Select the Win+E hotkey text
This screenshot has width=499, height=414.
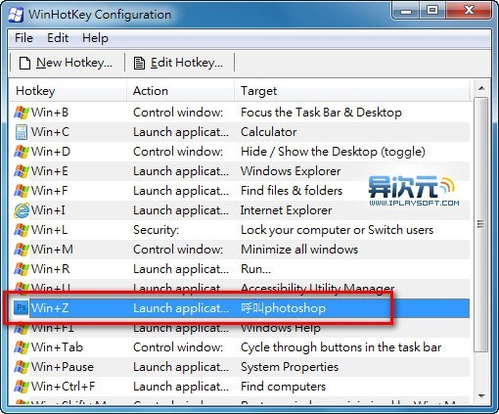pyautogui.click(x=50, y=171)
